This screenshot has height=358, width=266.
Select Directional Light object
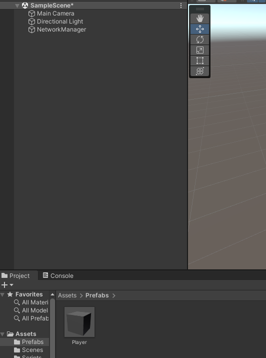point(60,22)
